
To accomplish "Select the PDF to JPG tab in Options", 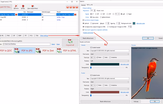I will pos(90,5).
